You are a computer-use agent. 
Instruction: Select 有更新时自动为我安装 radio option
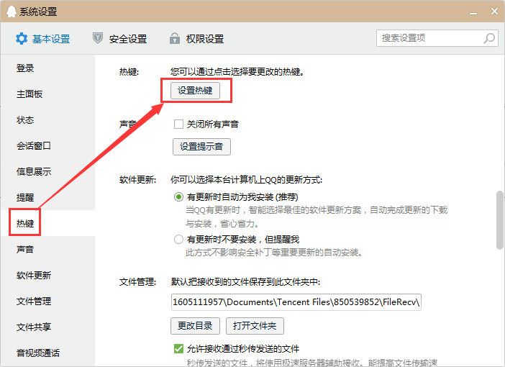tap(178, 196)
